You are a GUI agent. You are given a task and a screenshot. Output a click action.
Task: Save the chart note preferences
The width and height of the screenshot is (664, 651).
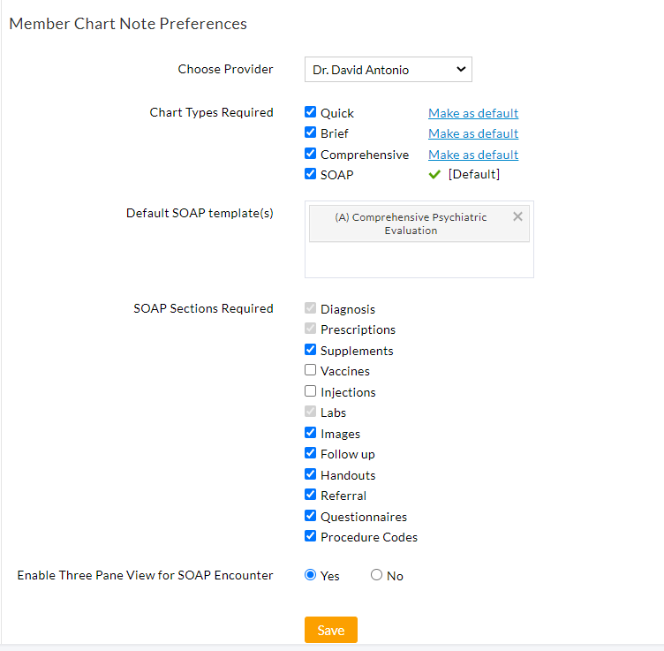331,630
